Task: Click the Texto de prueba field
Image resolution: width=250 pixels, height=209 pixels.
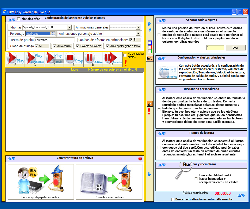Action: pyautogui.click(x=54, y=40)
